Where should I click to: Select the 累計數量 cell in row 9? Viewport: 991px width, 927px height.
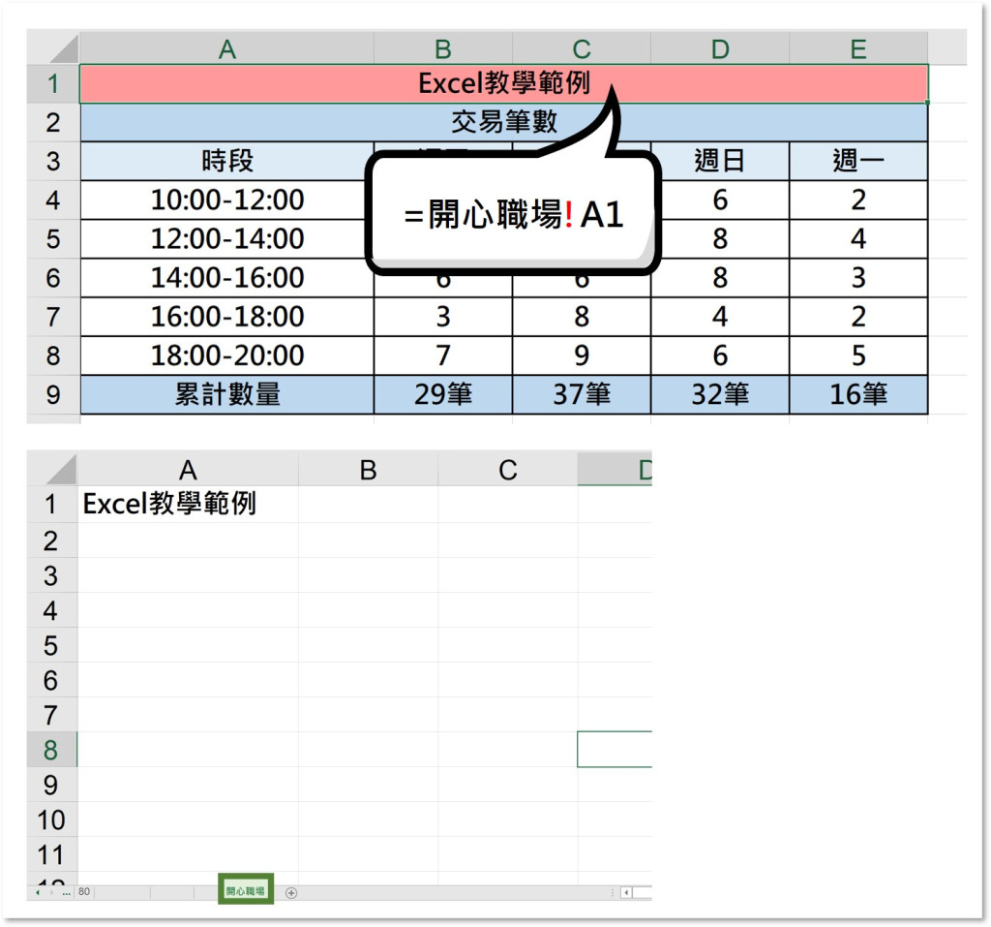(227, 394)
